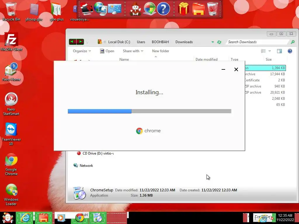Open the recent pages dropdown beside forward arrow
The image size is (299, 224).
(x=87, y=42)
